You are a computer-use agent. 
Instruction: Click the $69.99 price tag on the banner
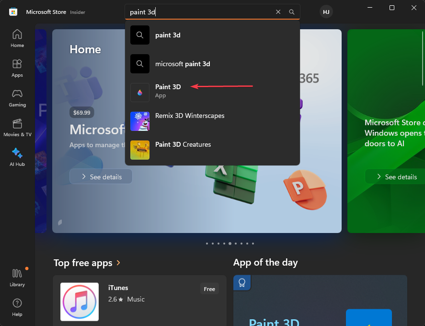(82, 113)
